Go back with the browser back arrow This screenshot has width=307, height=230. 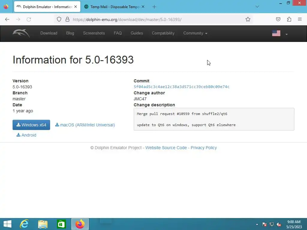(x=7, y=19)
